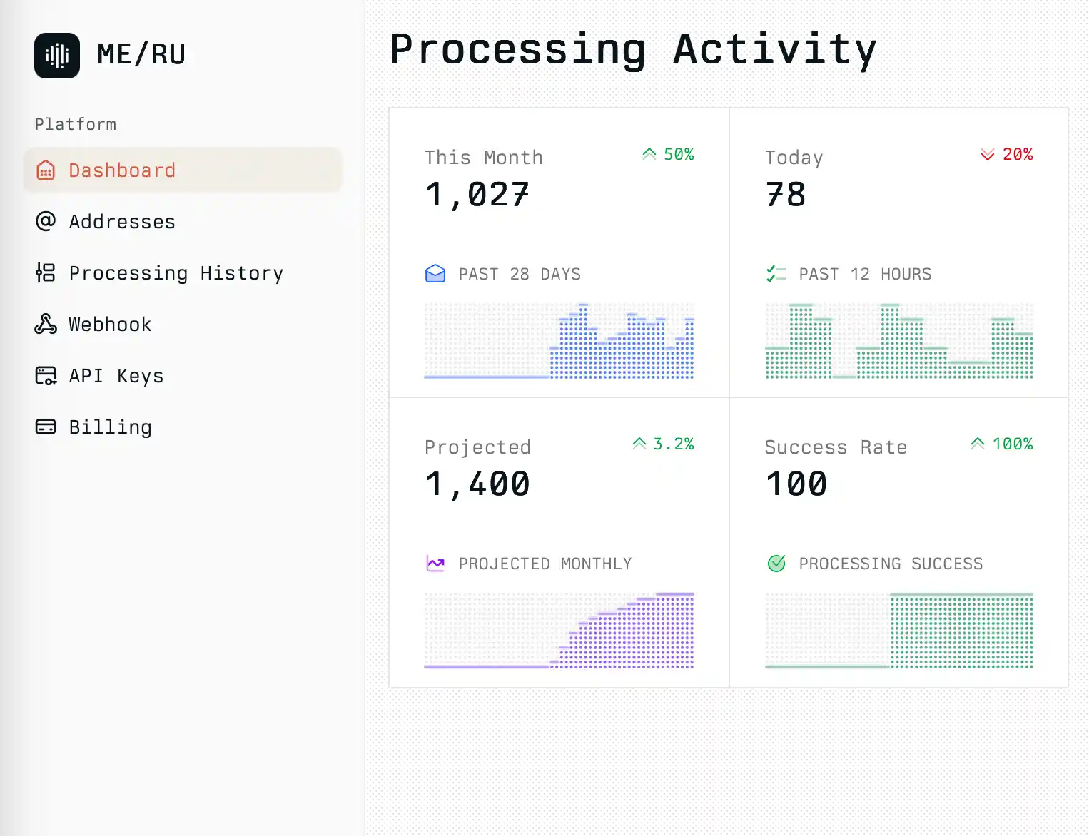
Task: Click the trend chart icon beside Projected Monthly
Action: tap(435, 564)
